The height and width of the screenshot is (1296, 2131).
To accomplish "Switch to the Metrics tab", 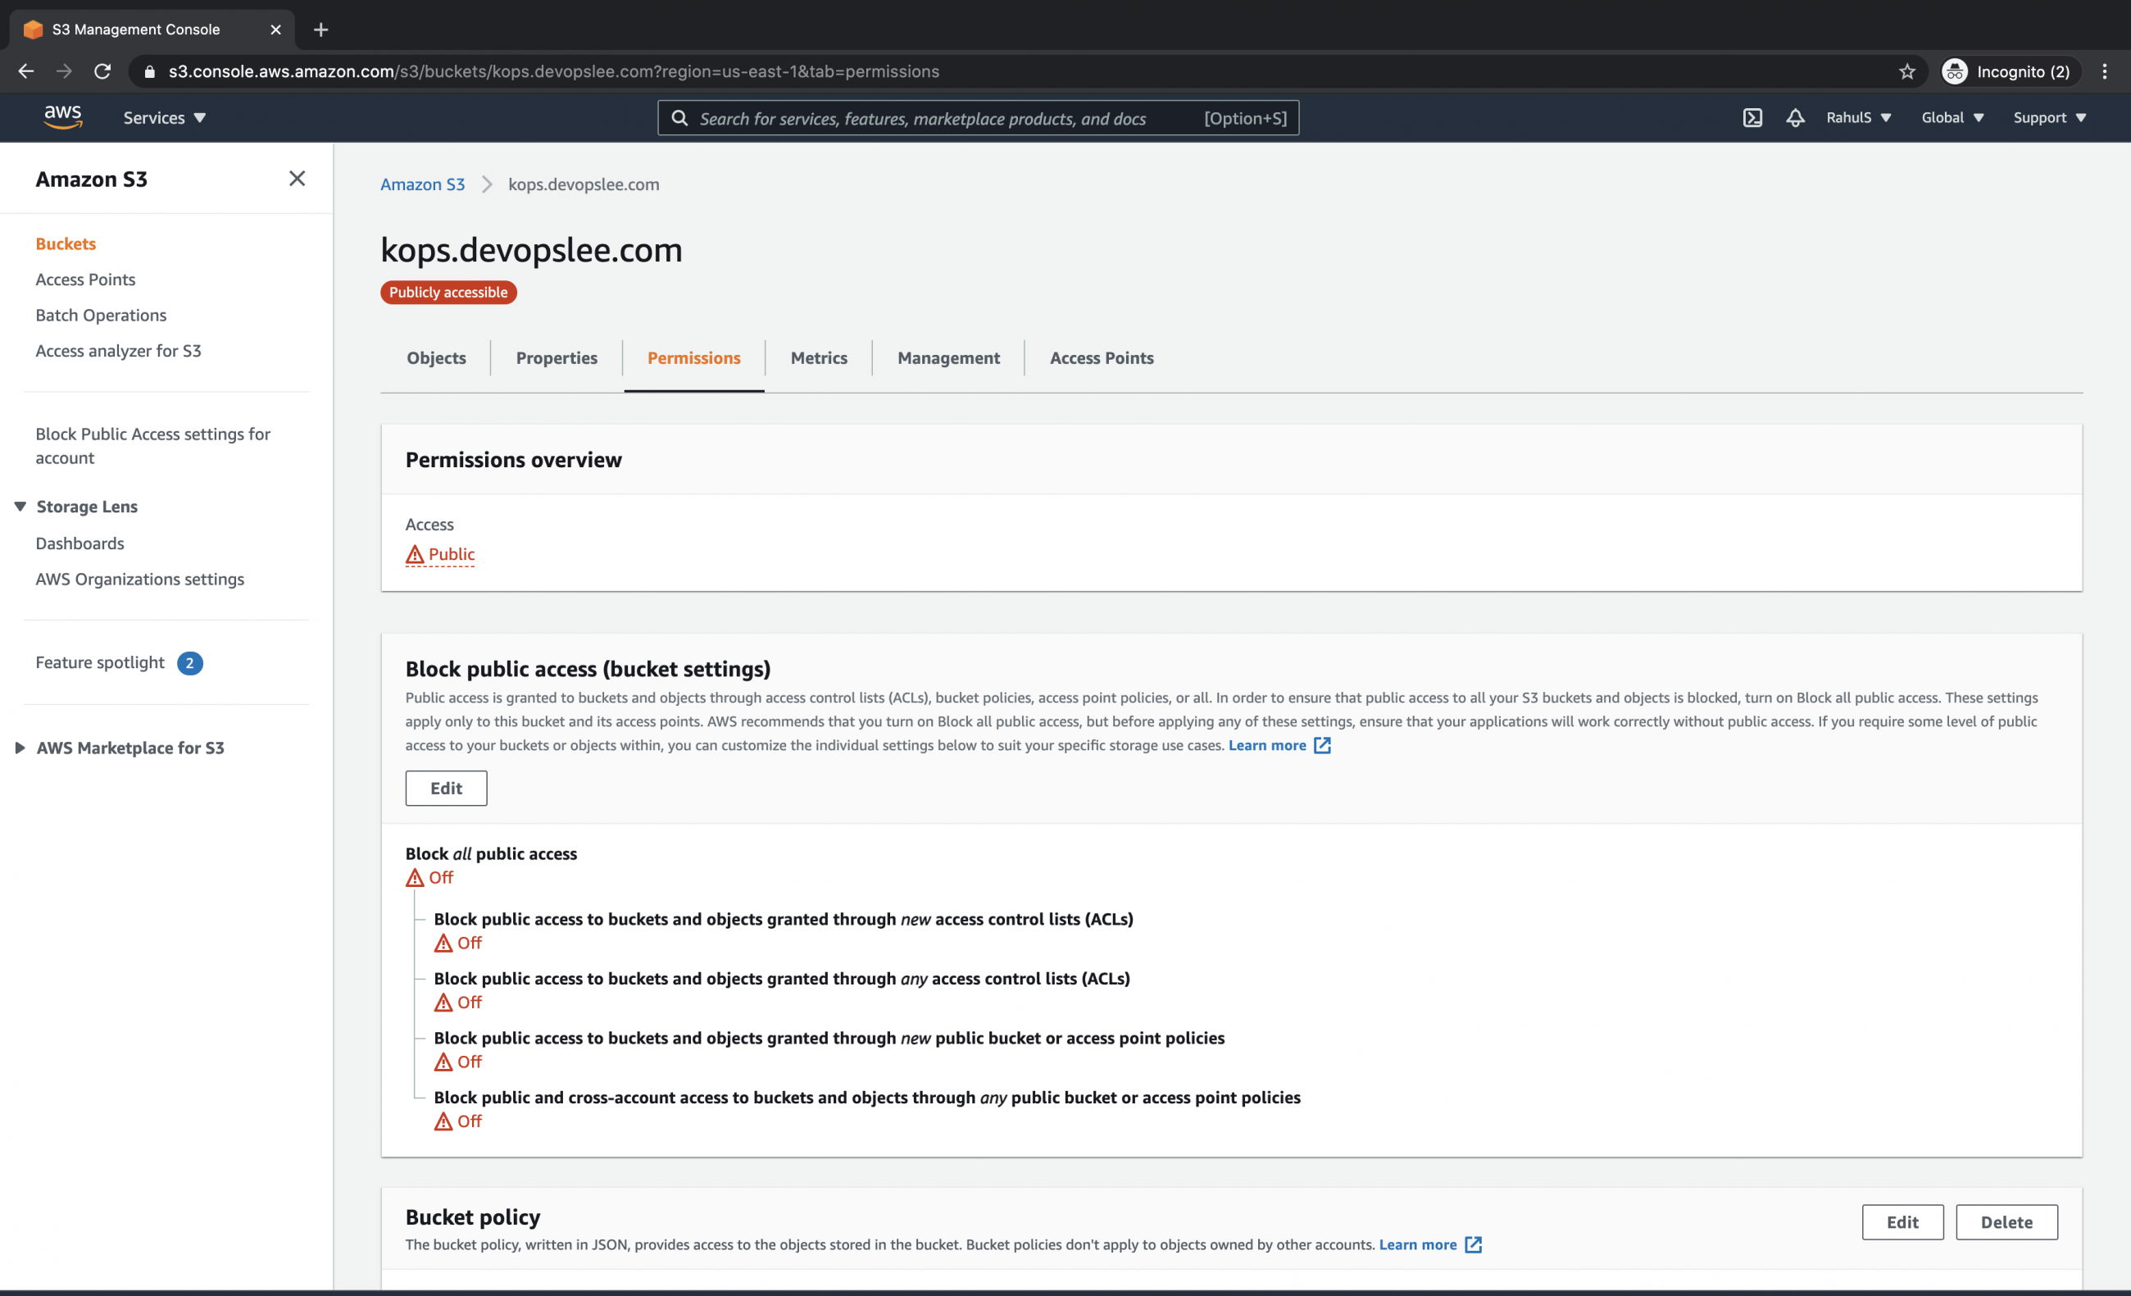I will (818, 357).
